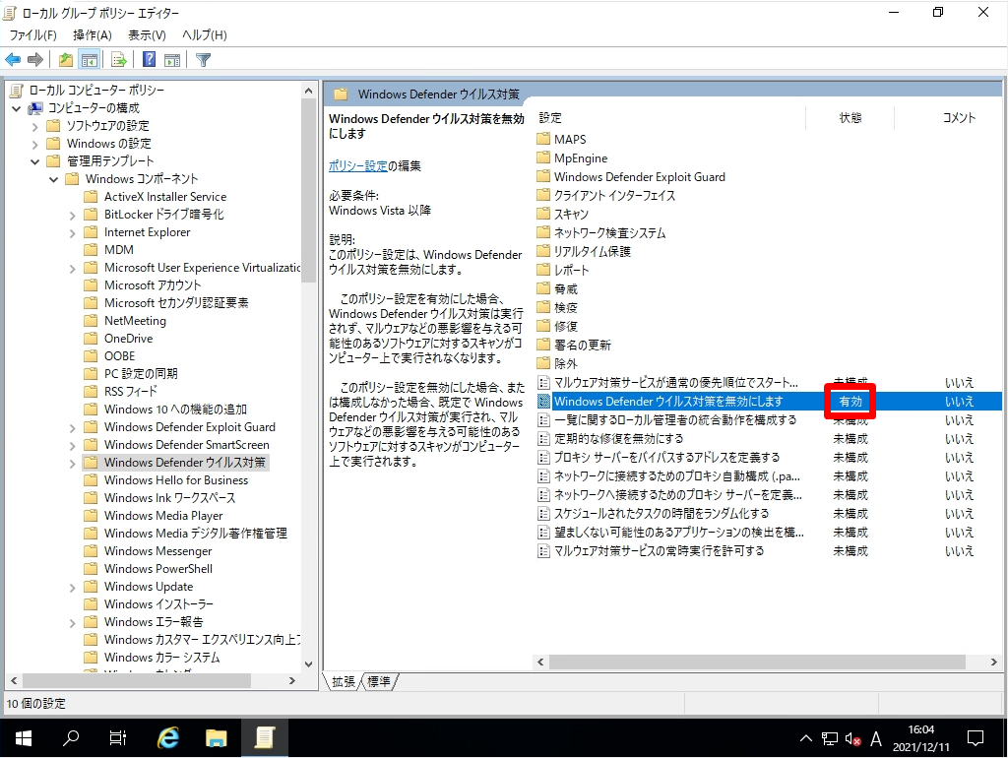Open the 除外 folder

pyautogui.click(x=558, y=363)
